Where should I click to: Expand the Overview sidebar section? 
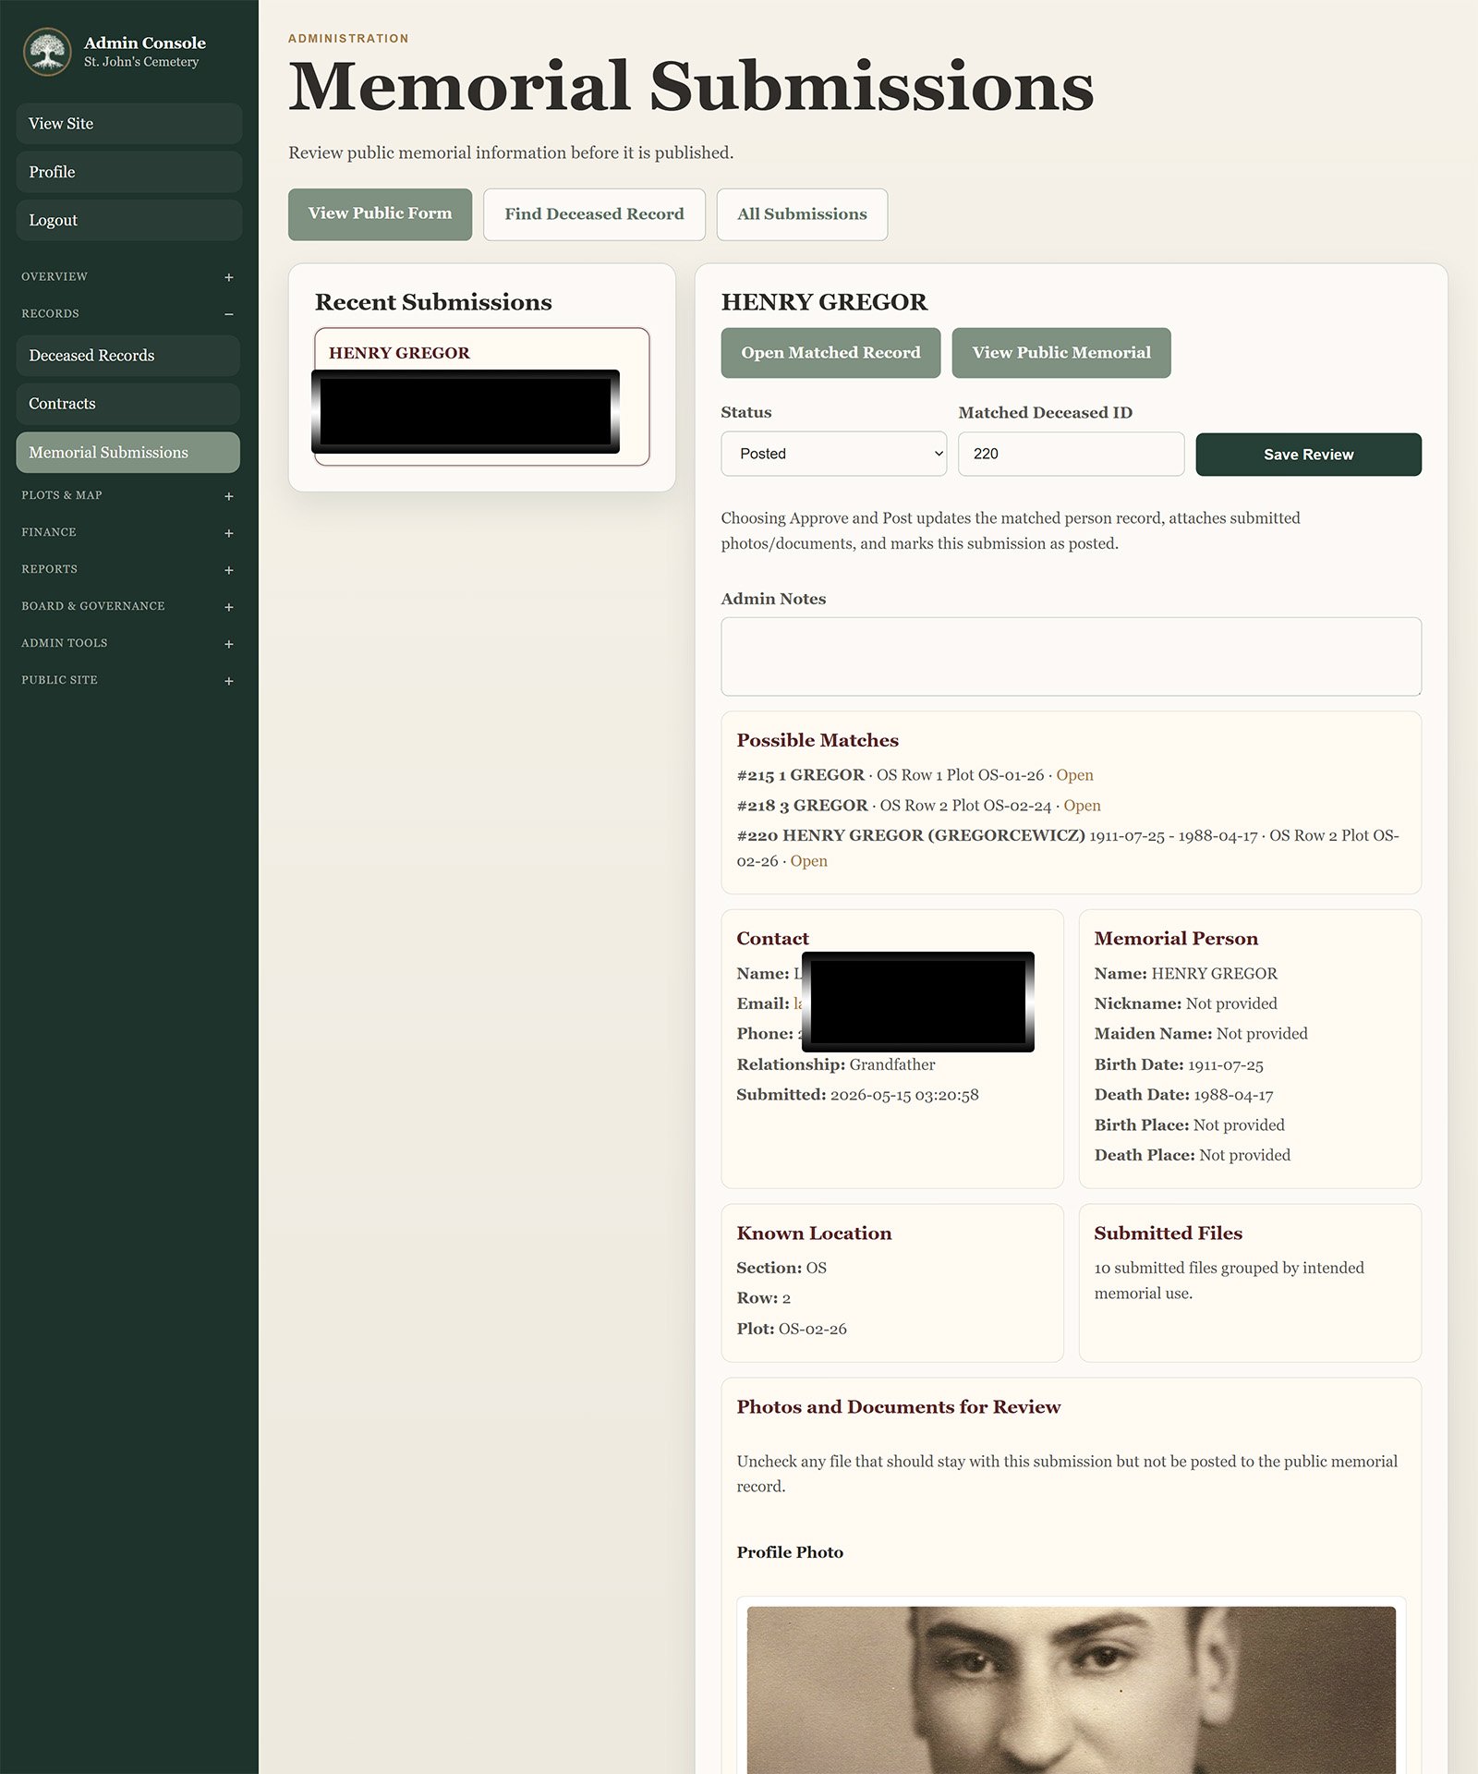pos(127,277)
